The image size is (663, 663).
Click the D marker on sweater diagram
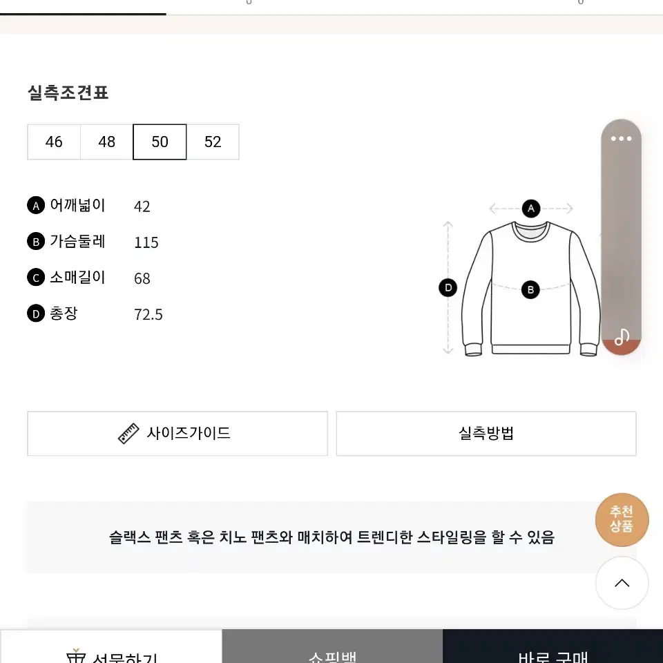click(x=448, y=288)
